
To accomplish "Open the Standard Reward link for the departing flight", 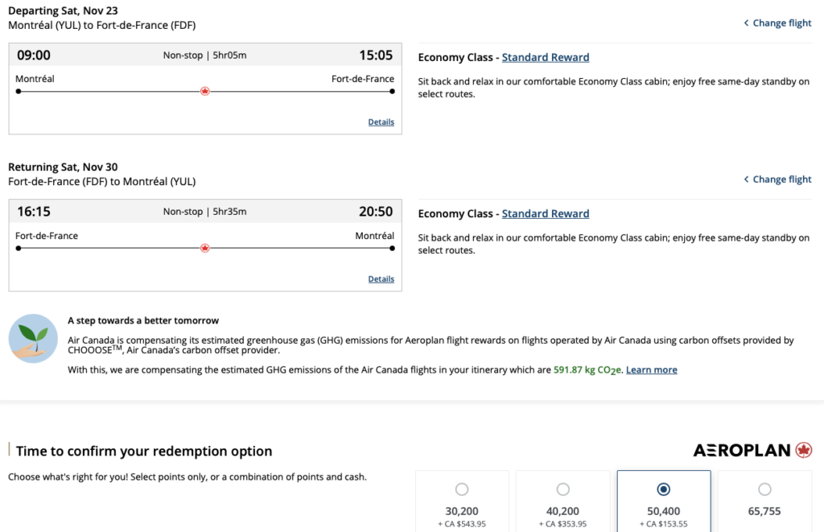I will pos(546,58).
